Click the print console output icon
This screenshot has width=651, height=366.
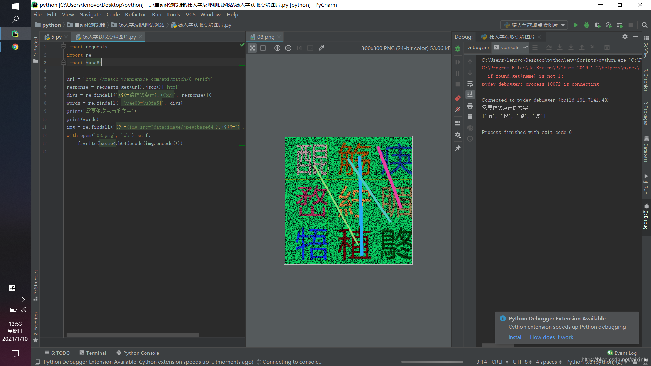(470, 106)
